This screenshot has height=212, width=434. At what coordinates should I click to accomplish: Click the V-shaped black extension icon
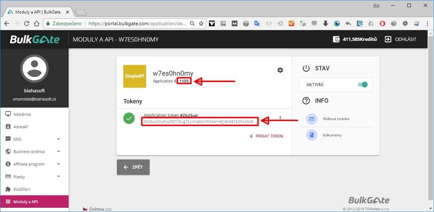pyautogui.click(x=212, y=24)
